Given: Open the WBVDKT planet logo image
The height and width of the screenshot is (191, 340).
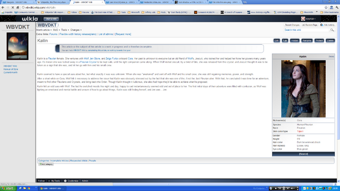Looking at the screenshot, I should (x=18, y=46).
